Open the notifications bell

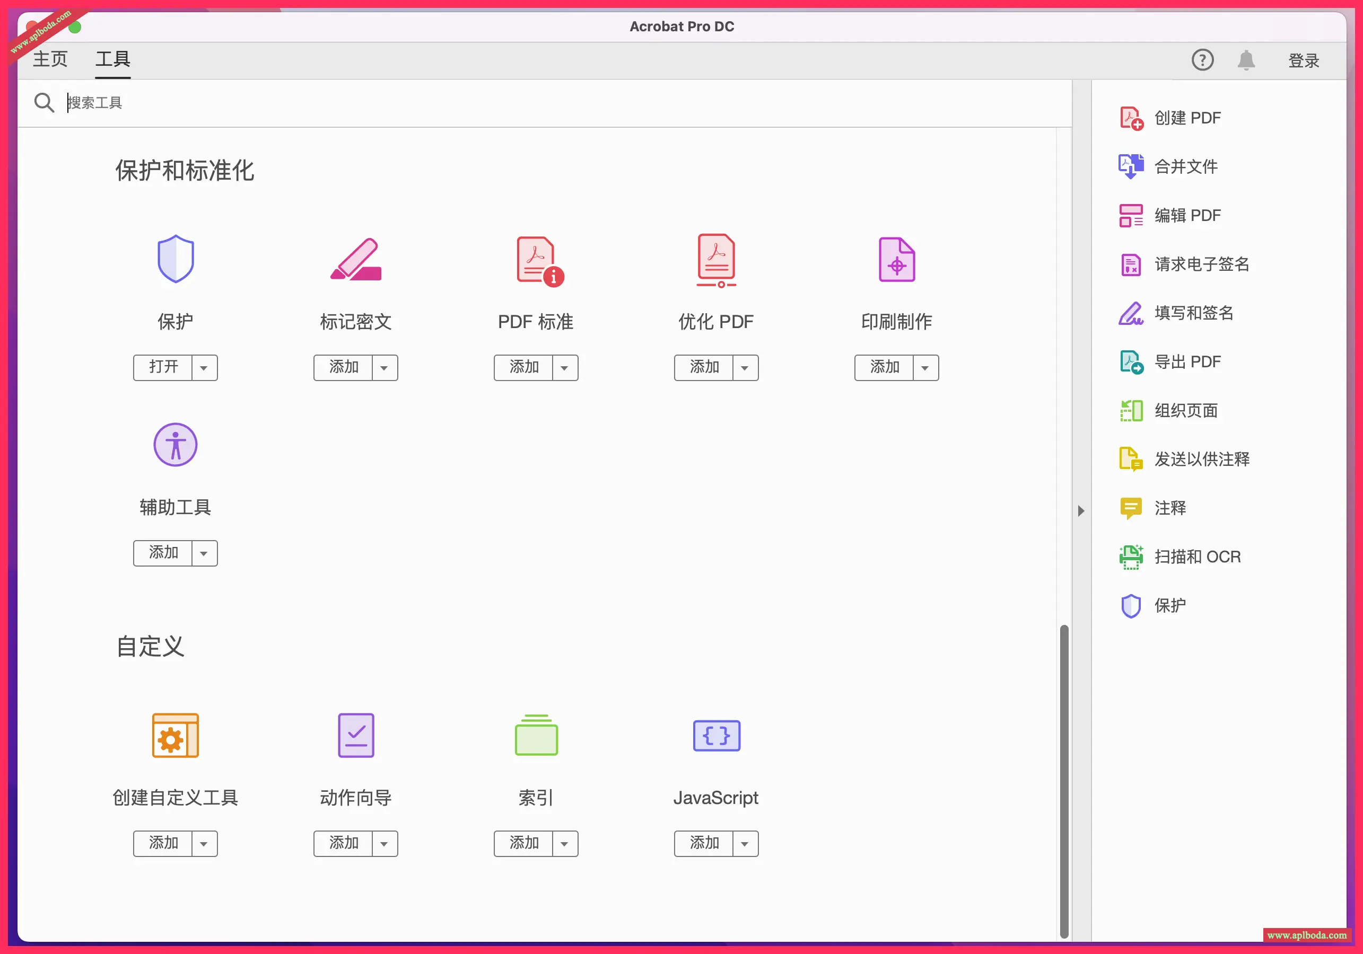[x=1246, y=60]
